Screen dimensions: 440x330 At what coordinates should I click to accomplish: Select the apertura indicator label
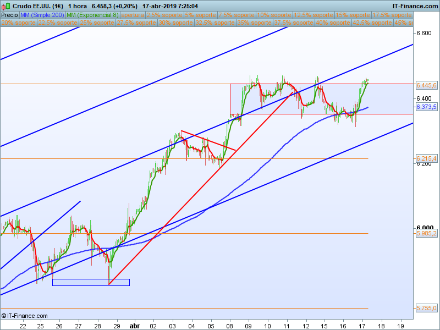[x=133, y=15]
